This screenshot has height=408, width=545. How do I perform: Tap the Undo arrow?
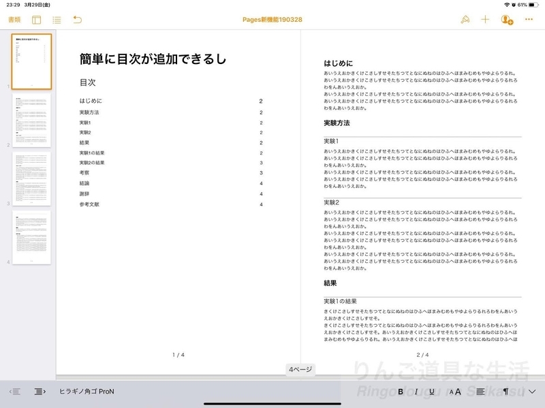pos(77,20)
